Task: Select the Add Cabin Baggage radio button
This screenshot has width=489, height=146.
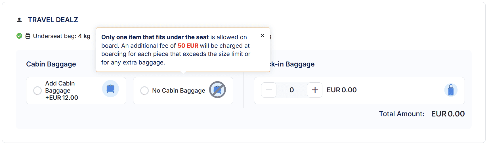Action: click(x=37, y=91)
